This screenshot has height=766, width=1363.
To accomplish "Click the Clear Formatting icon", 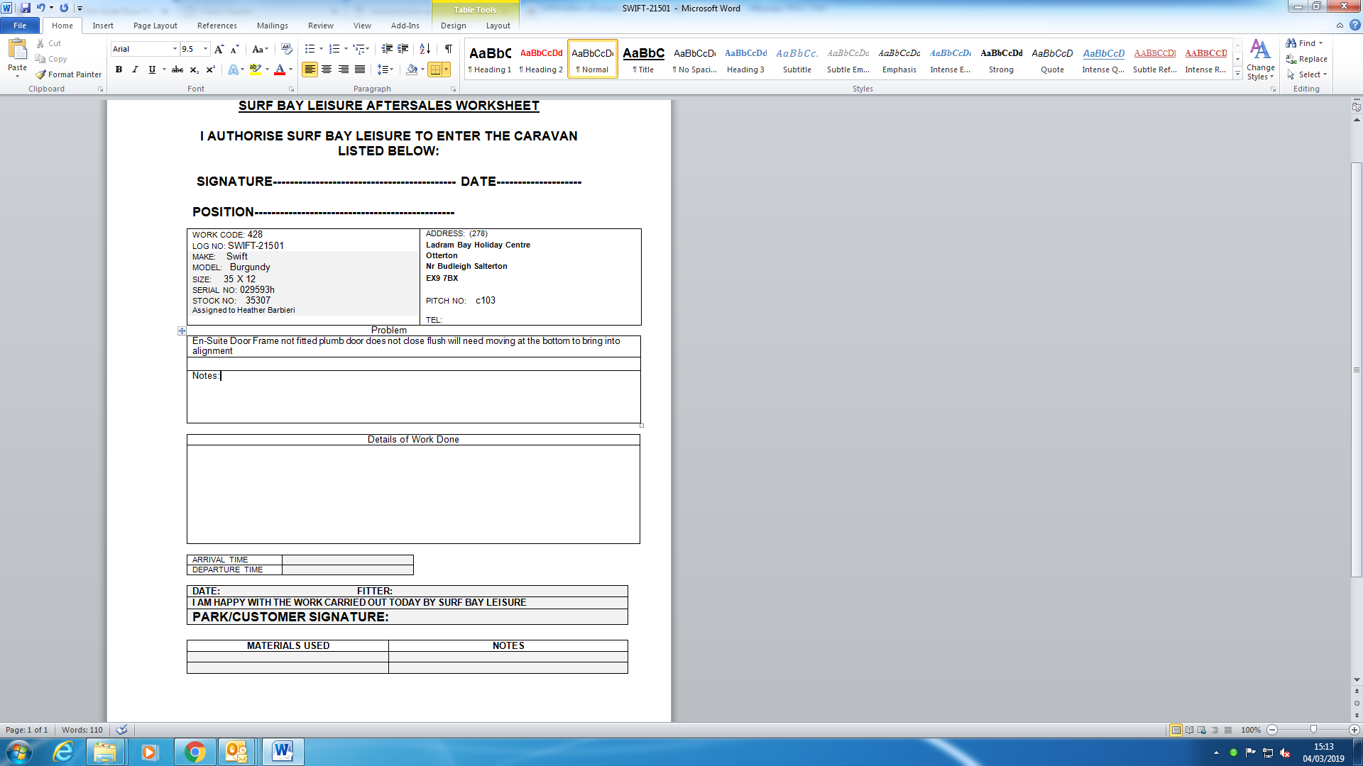I will tap(287, 49).
